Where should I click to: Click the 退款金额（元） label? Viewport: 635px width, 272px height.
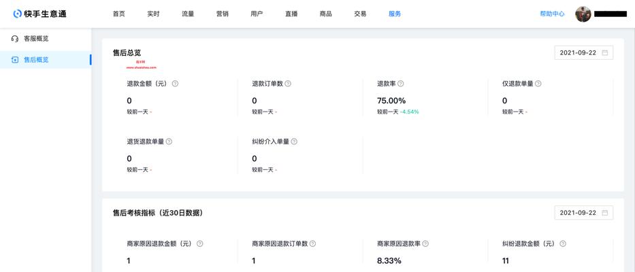click(x=147, y=84)
